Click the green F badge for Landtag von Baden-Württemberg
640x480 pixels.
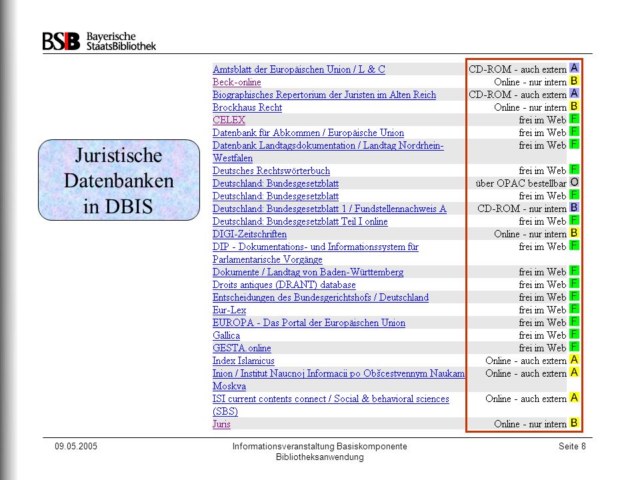click(574, 270)
